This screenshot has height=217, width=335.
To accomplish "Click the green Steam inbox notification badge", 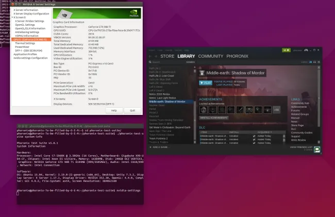I will point(286,50).
